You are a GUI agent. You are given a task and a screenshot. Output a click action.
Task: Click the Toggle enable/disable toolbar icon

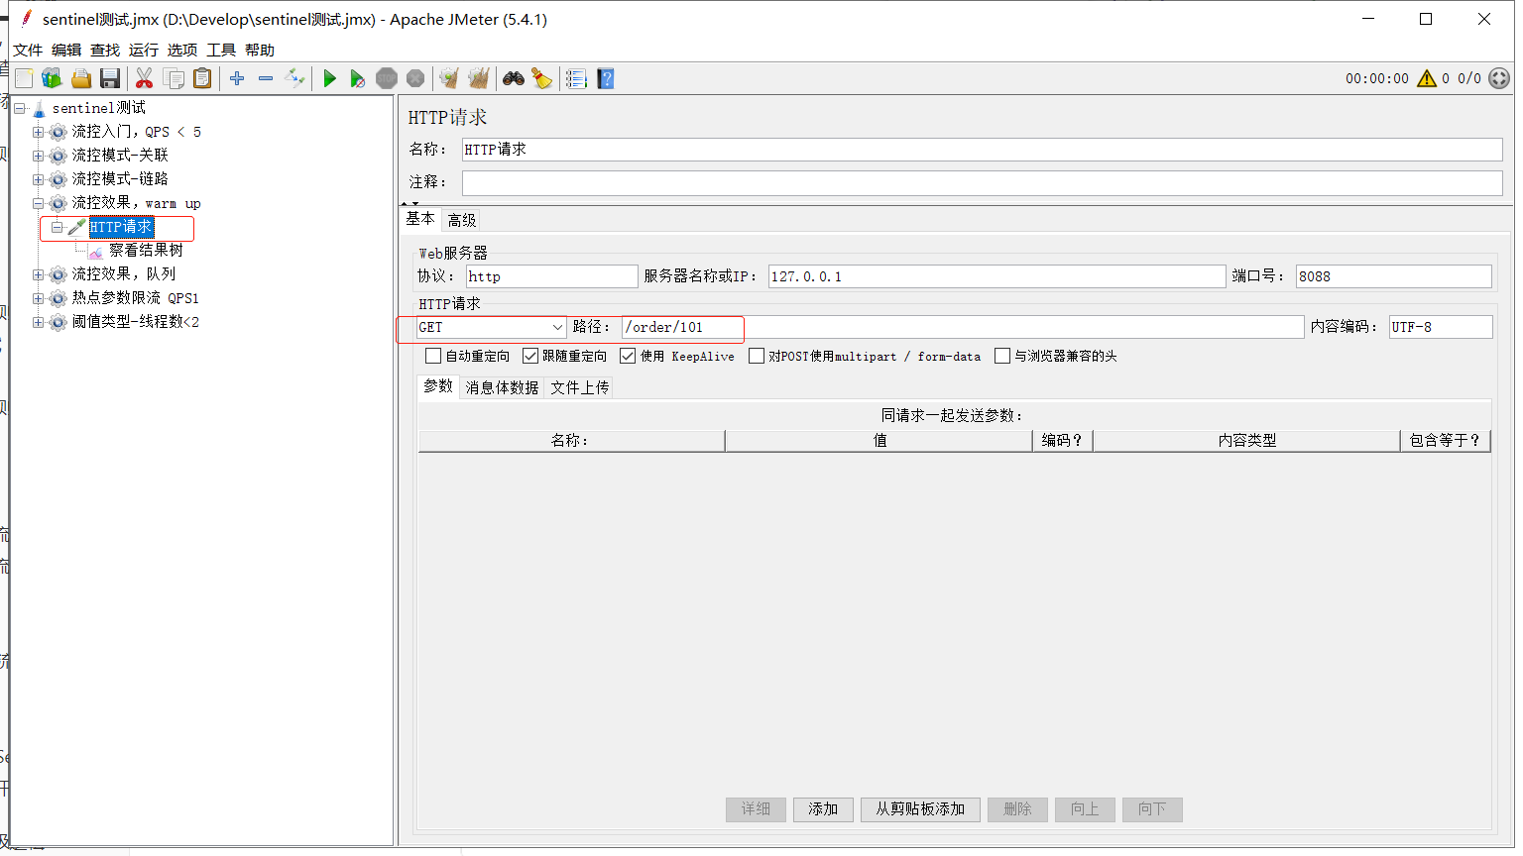click(x=294, y=78)
